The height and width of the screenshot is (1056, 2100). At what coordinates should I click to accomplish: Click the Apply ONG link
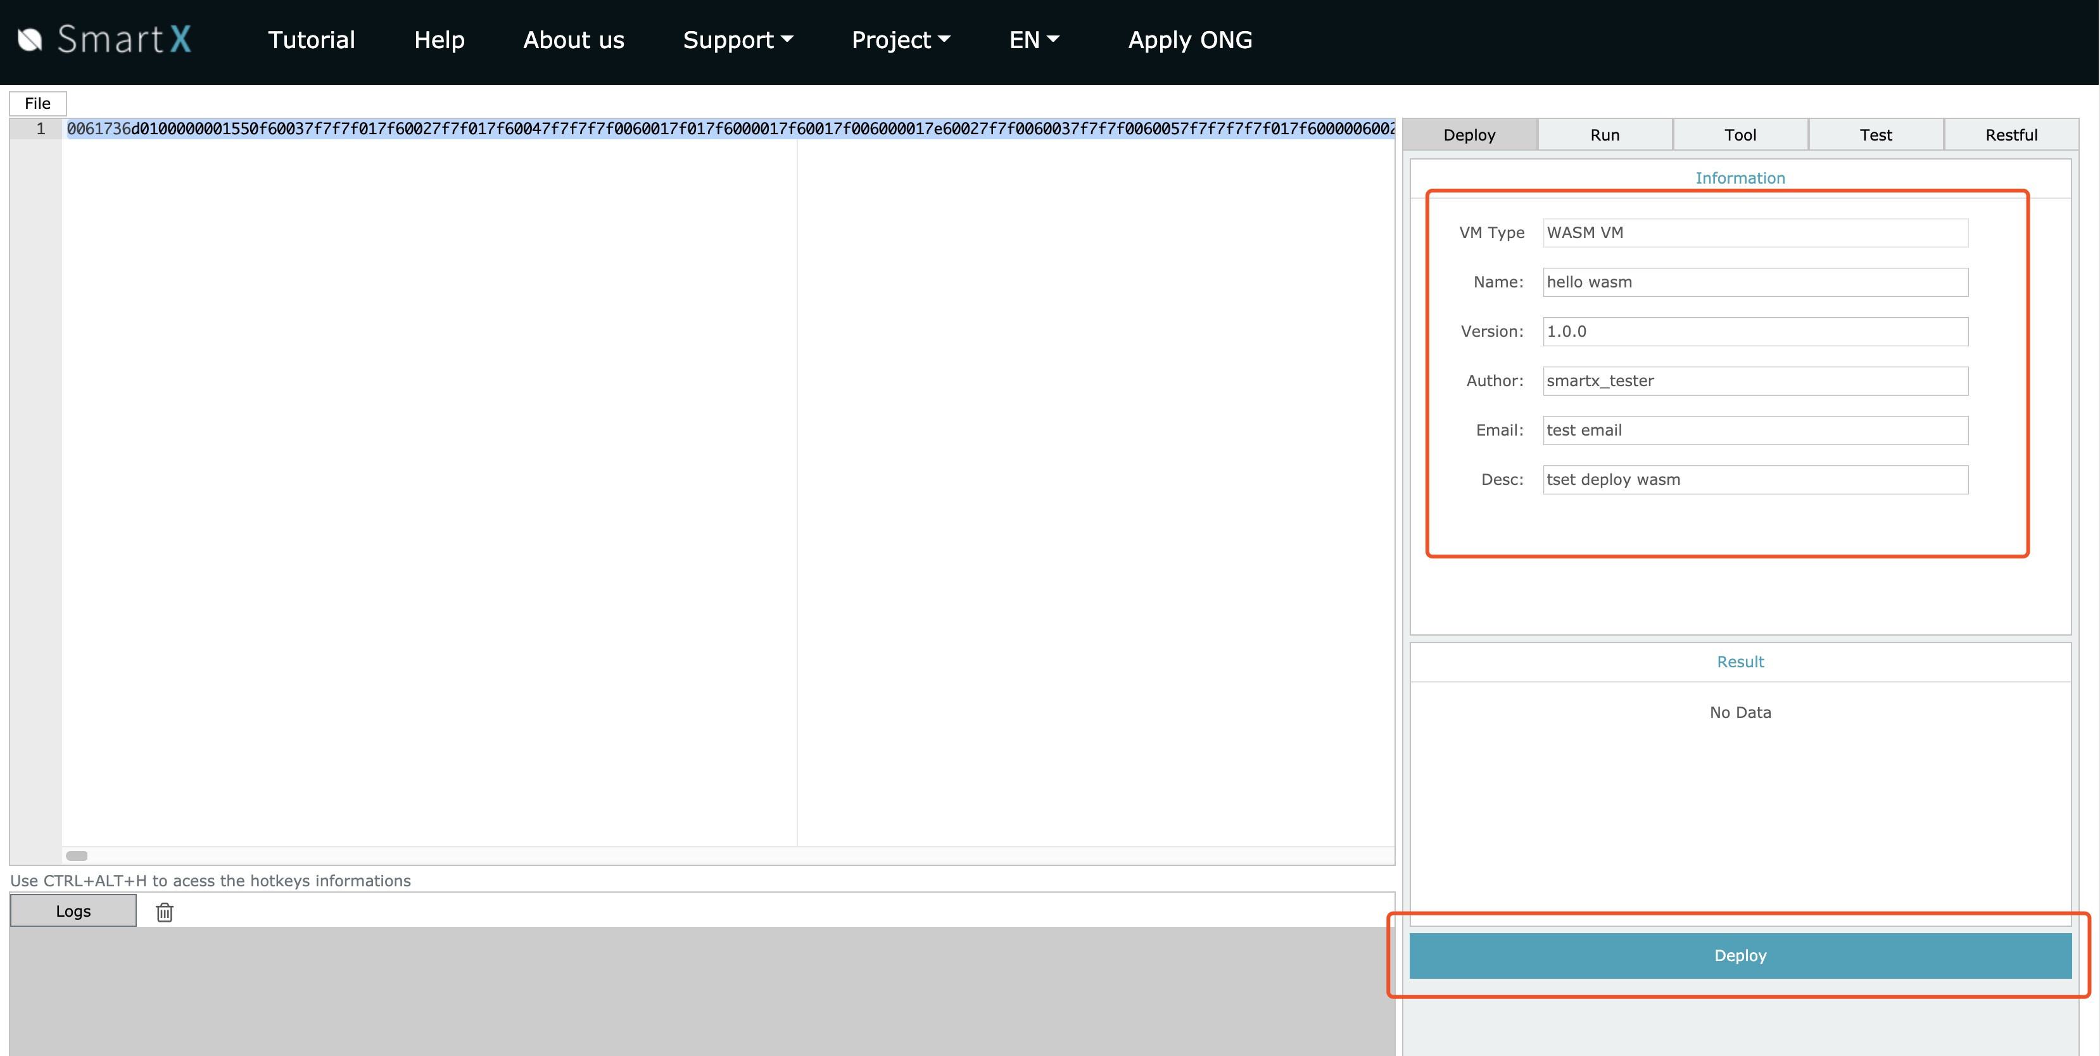[1189, 39]
